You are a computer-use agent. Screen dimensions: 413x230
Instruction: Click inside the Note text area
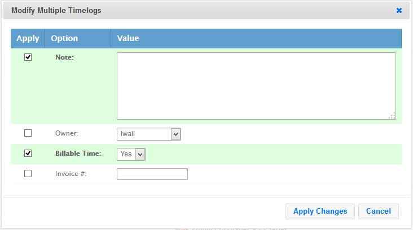256,85
